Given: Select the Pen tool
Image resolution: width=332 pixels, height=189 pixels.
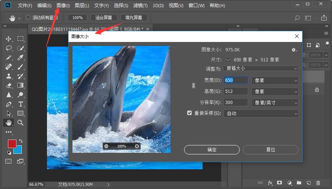Looking at the screenshot, I should [9, 104].
